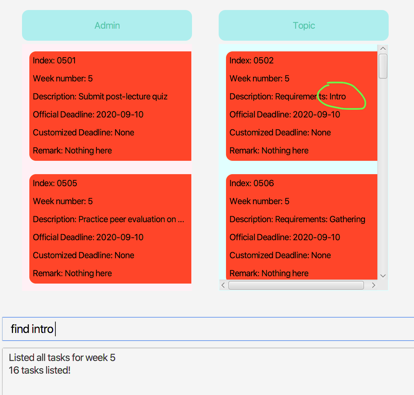This screenshot has width=414, height=395.
Task: Click '16 tasks listed!' result text
Action: pos(40,370)
